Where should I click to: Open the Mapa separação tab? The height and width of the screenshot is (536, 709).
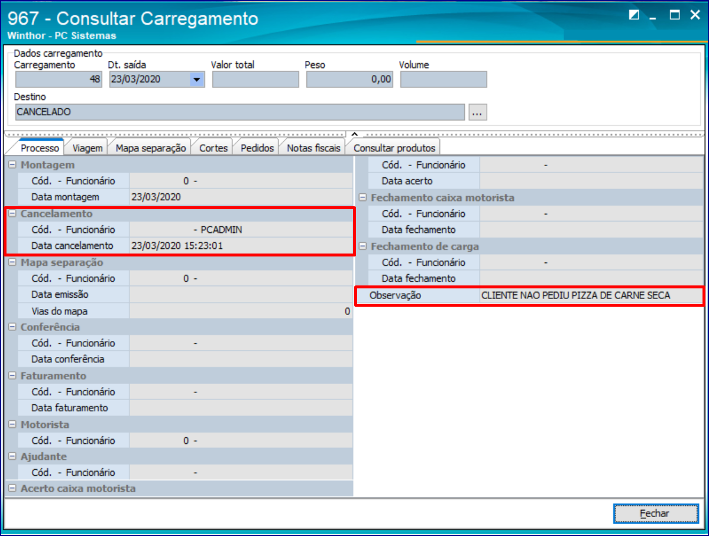(151, 148)
